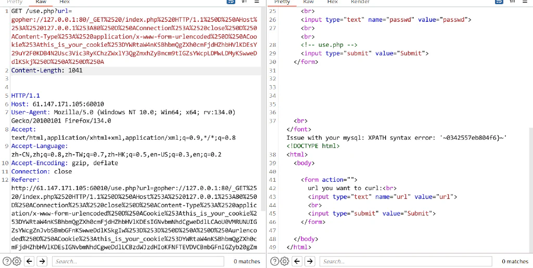Image resolution: width=533 pixels, height=268 pixels.
Task: Click the 'XPATH syntax error' message in response
Action: pyautogui.click(x=397, y=138)
